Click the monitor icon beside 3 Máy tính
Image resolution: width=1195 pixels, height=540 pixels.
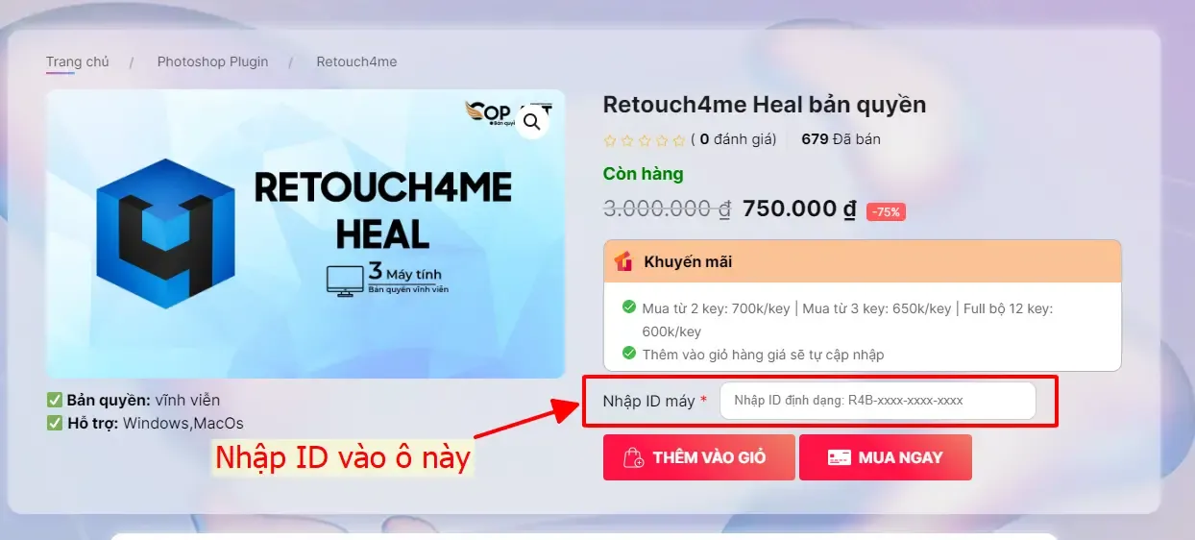pos(345,280)
